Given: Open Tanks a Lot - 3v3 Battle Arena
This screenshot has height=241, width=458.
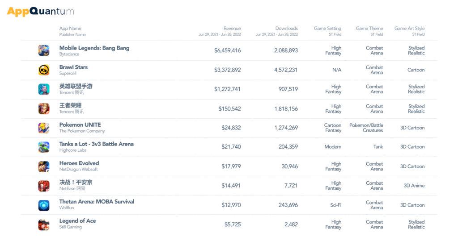Looking at the screenshot, I should [x=97, y=144].
